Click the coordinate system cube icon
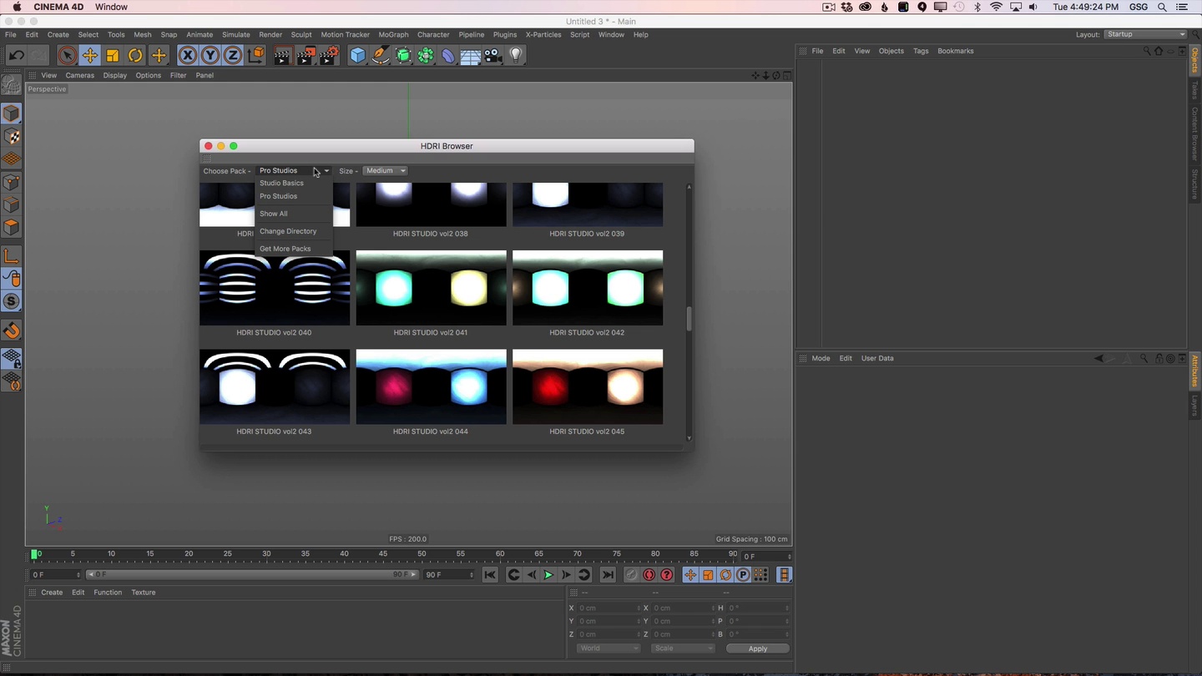This screenshot has width=1202, height=676. (x=256, y=55)
